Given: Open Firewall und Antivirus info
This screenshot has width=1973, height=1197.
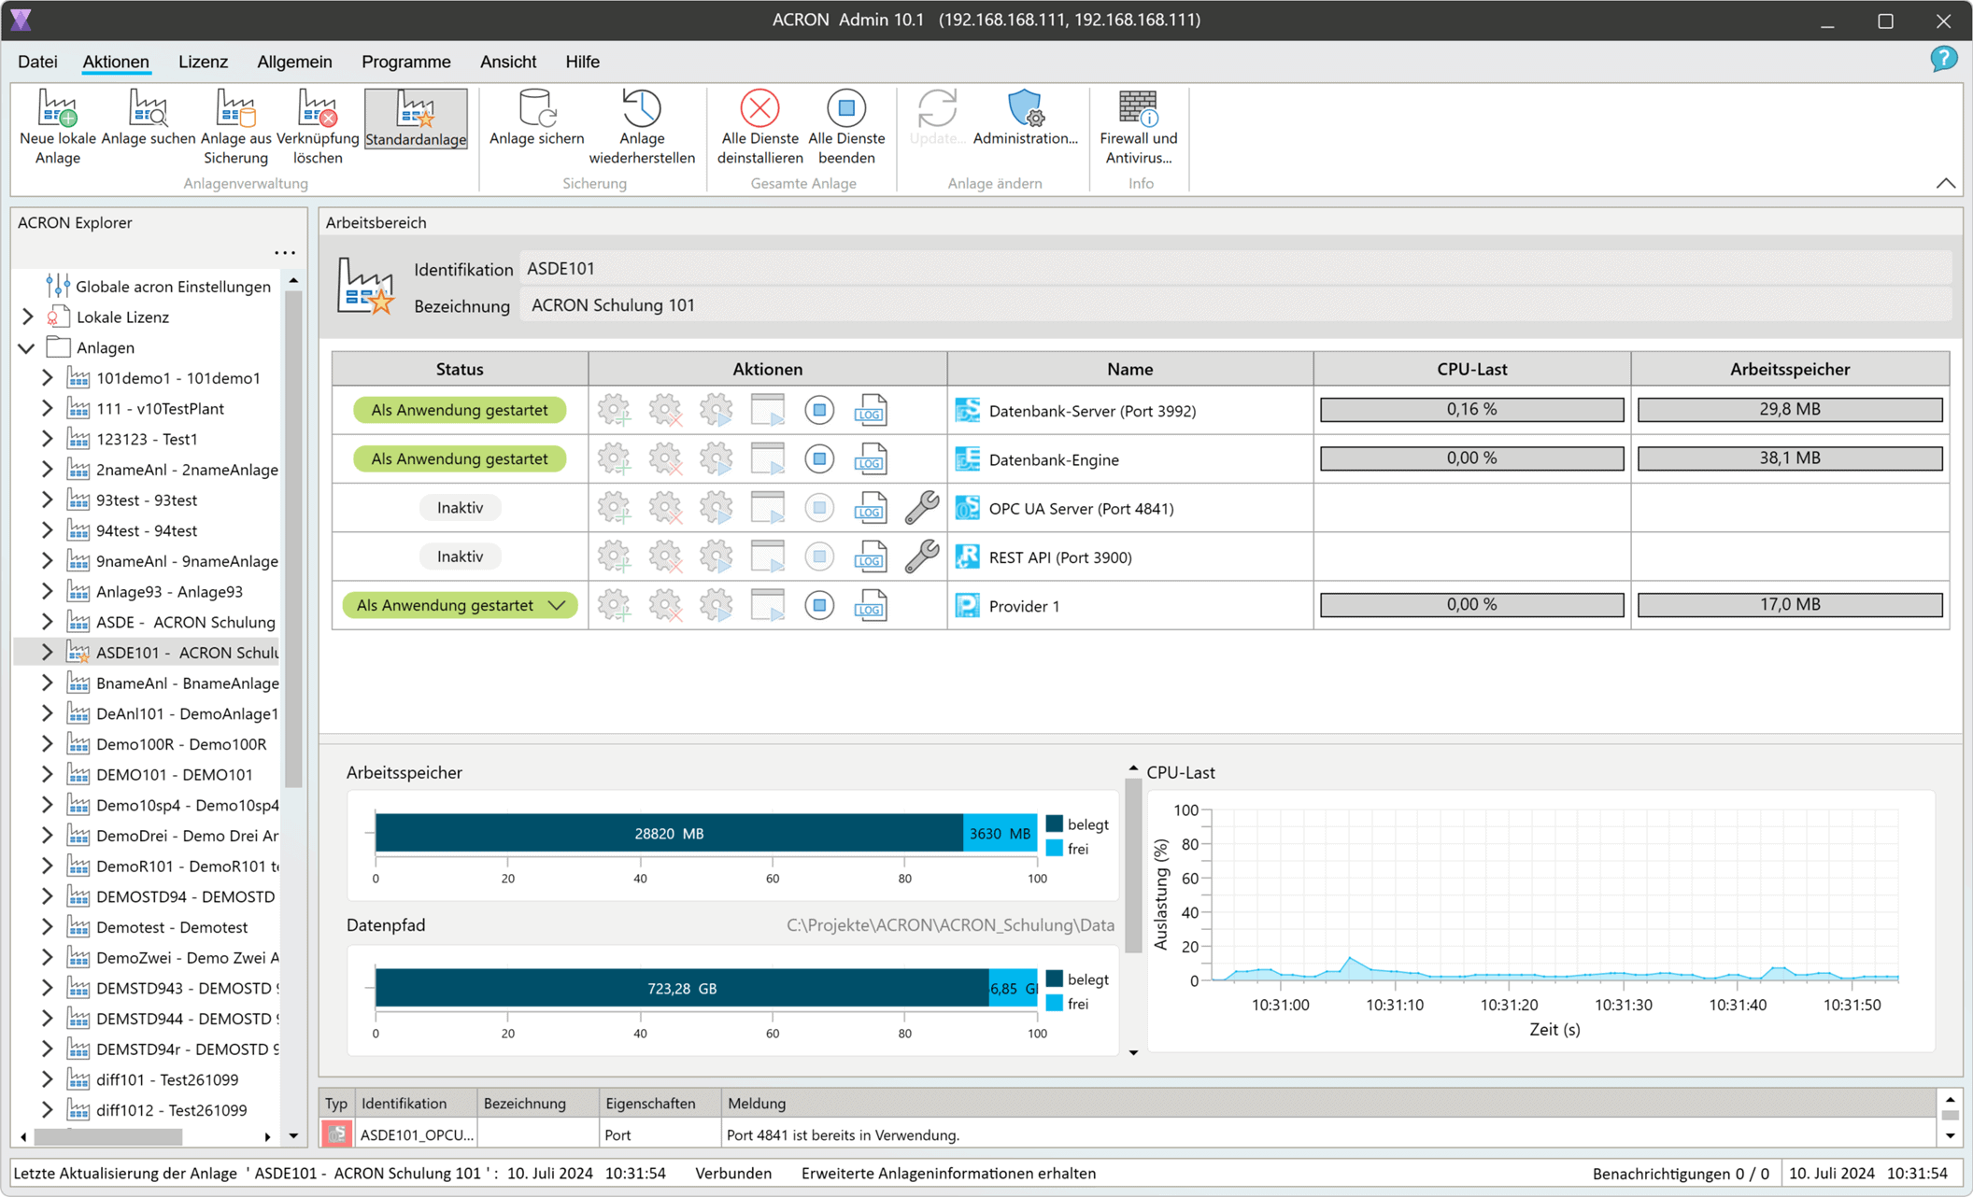Looking at the screenshot, I should pyautogui.click(x=1138, y=109).
